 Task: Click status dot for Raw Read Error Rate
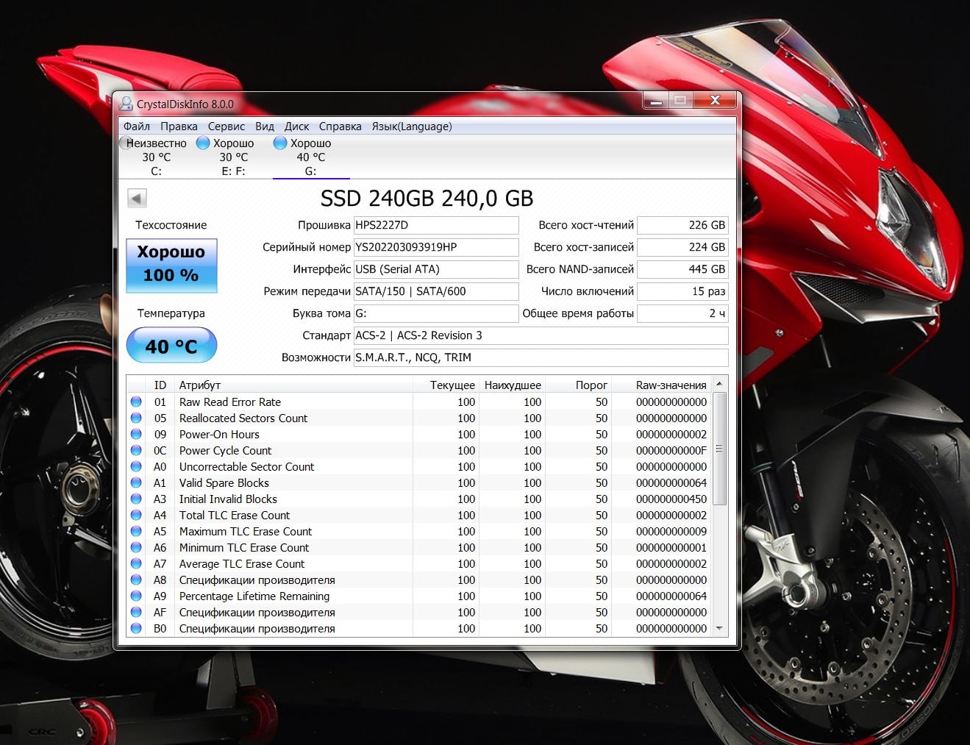pos(136,402)
